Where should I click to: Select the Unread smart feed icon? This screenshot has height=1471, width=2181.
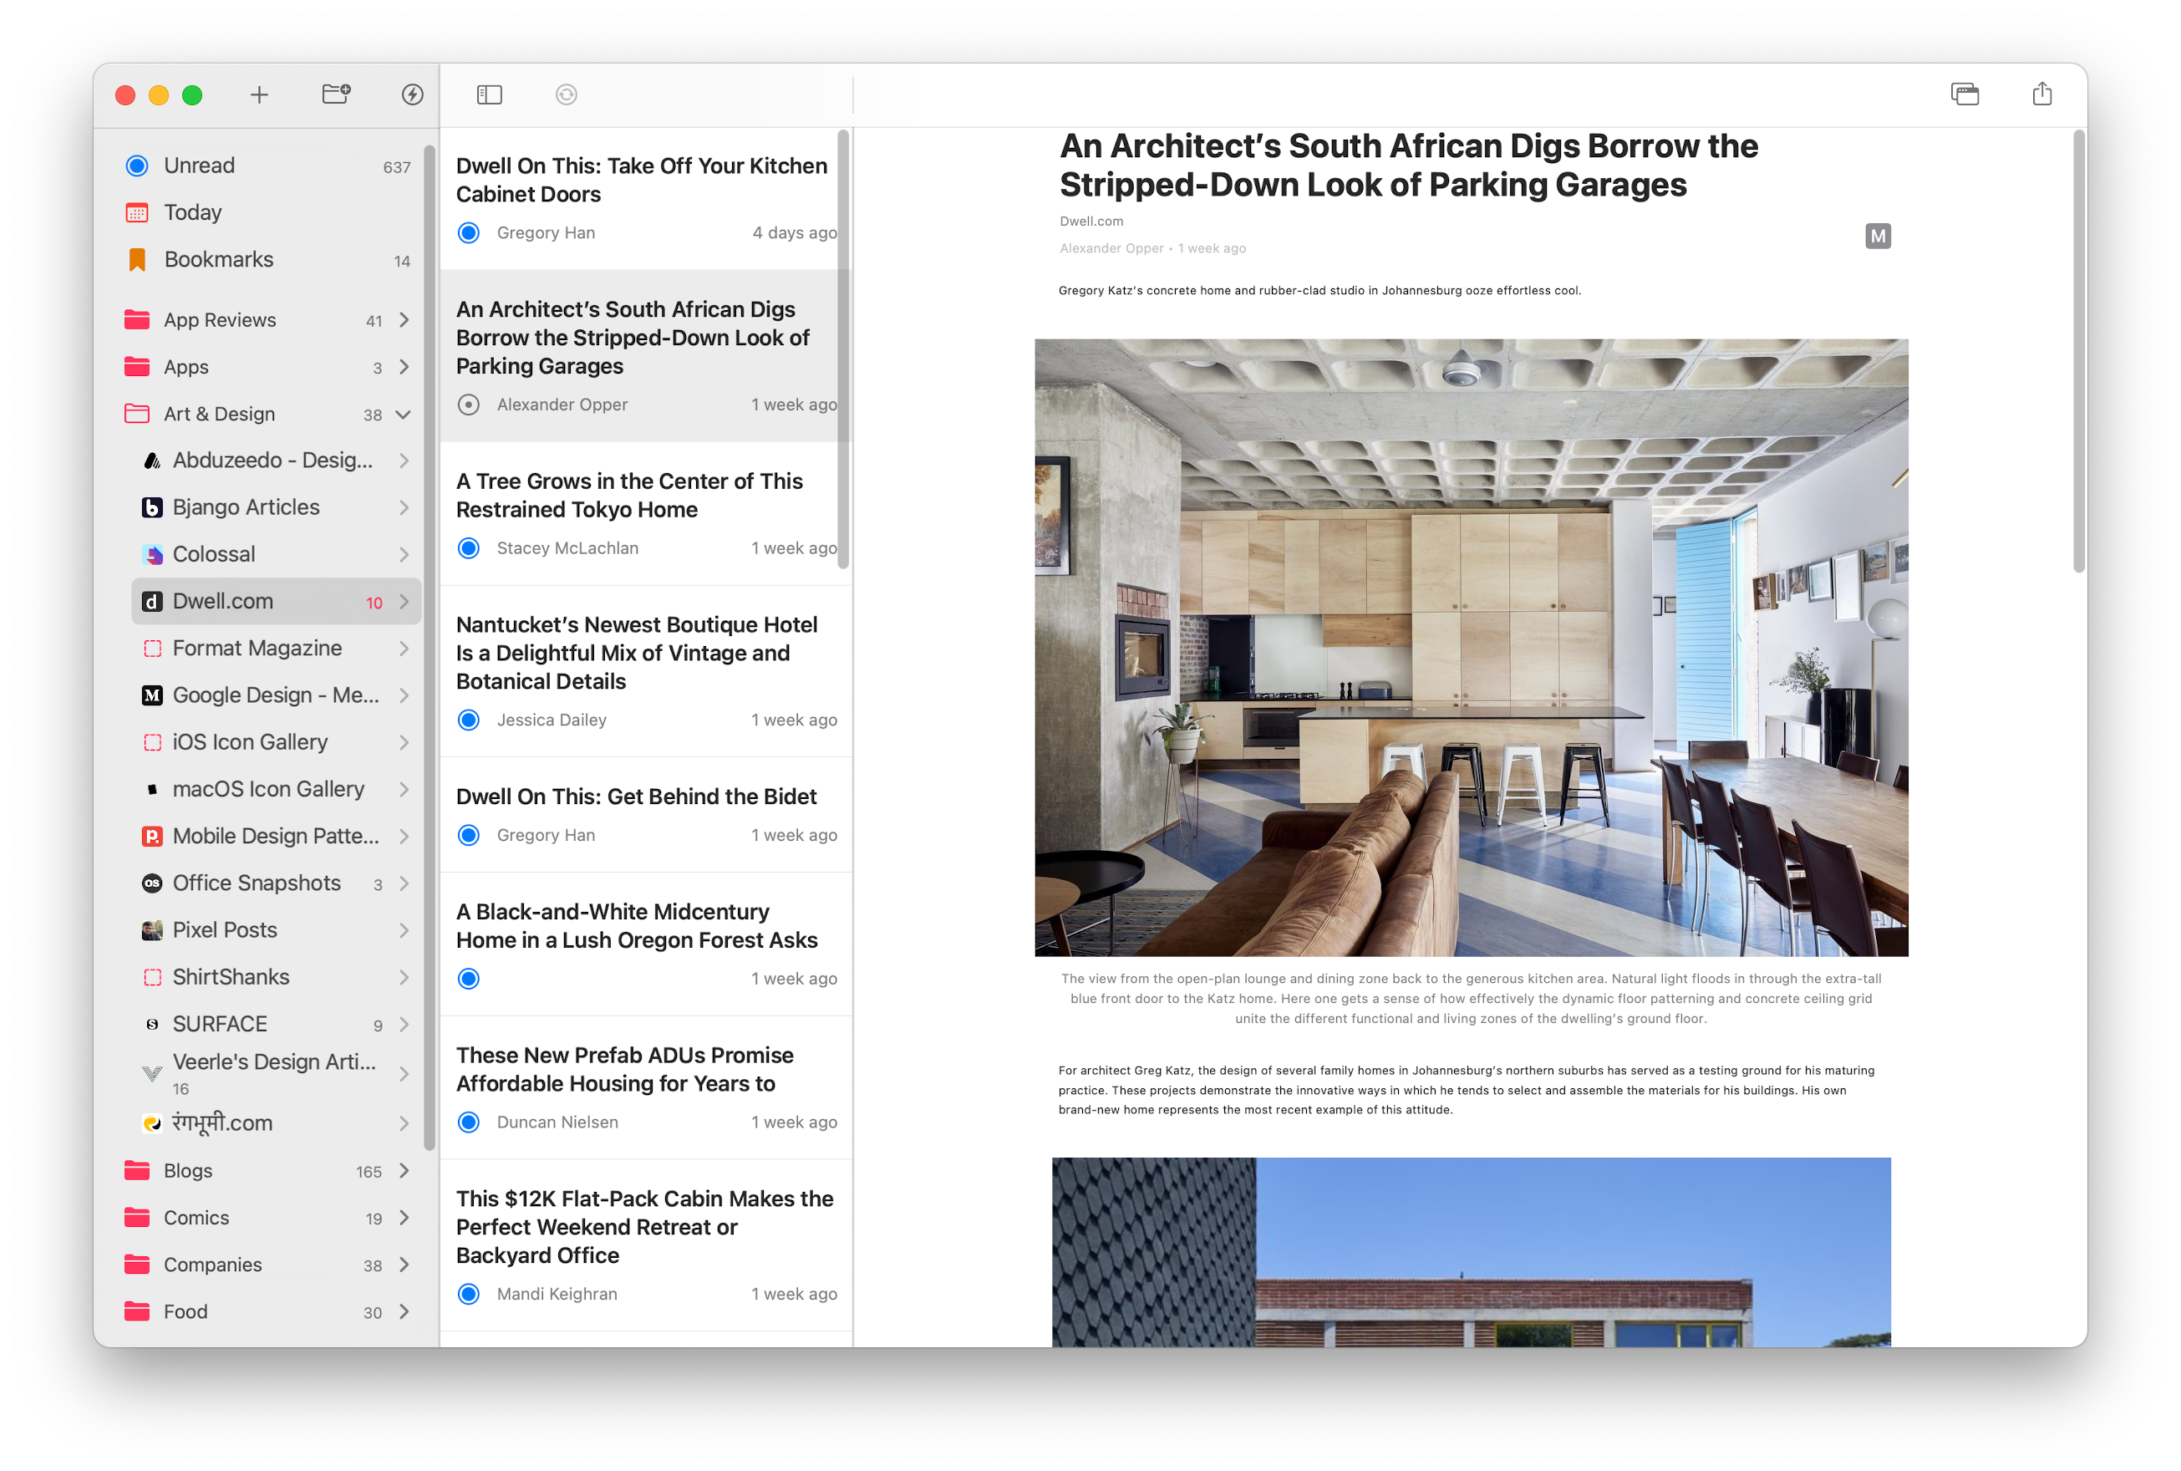137,166
